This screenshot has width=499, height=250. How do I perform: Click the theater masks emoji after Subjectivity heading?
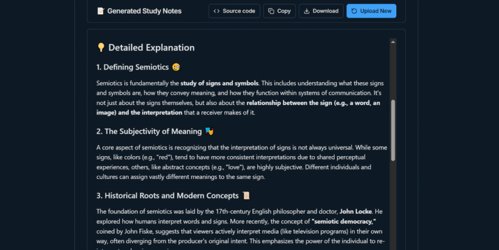(210, 132)
